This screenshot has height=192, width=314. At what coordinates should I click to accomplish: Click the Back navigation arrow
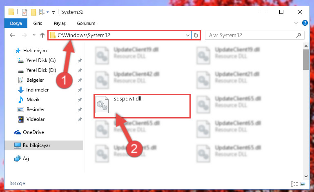pos(12,35)
